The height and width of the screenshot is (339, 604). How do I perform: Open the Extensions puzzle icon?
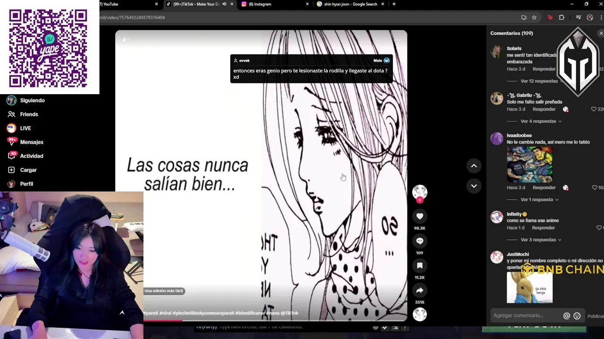click(x=562, y=17)
